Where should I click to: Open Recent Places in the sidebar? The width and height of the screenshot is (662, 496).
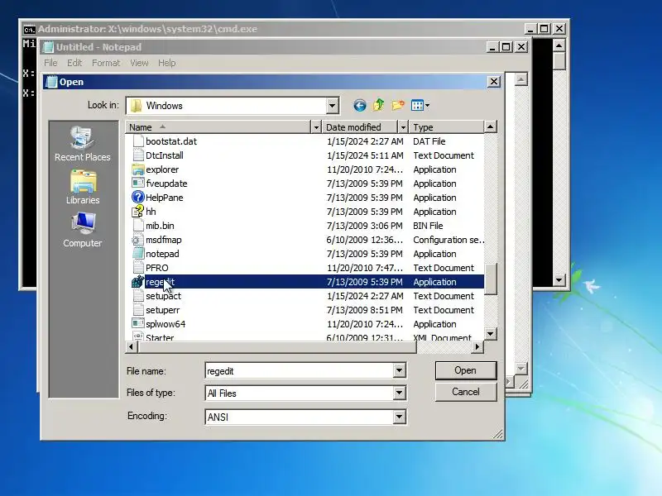[82, 144]
